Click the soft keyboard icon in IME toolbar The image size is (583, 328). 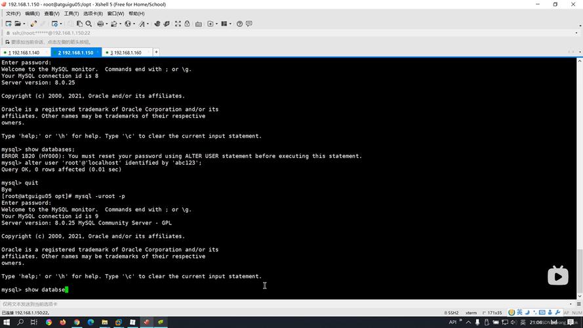coord(542,312)
